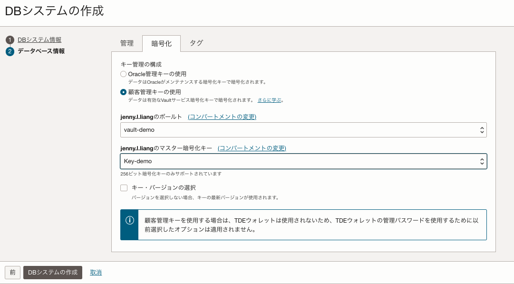Enable the キー・バージョンの選択 checkbox
The height and width of the screenshot is (284, 514).
124,188
